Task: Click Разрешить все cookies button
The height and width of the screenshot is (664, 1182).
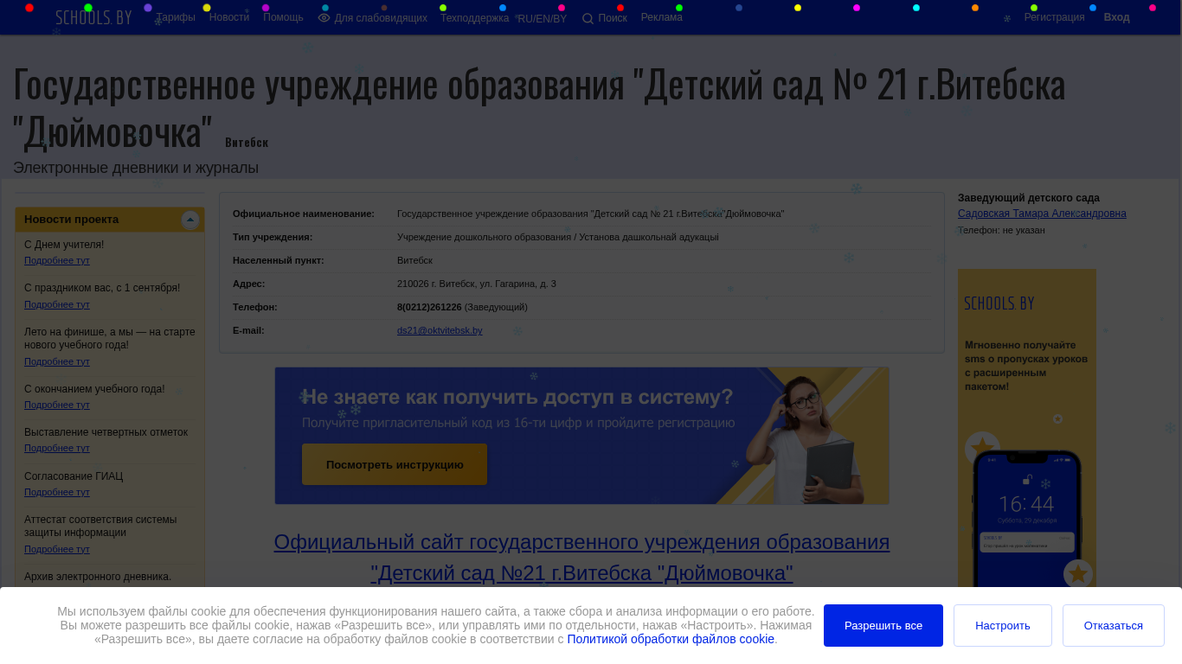Action: pos(883,625)
